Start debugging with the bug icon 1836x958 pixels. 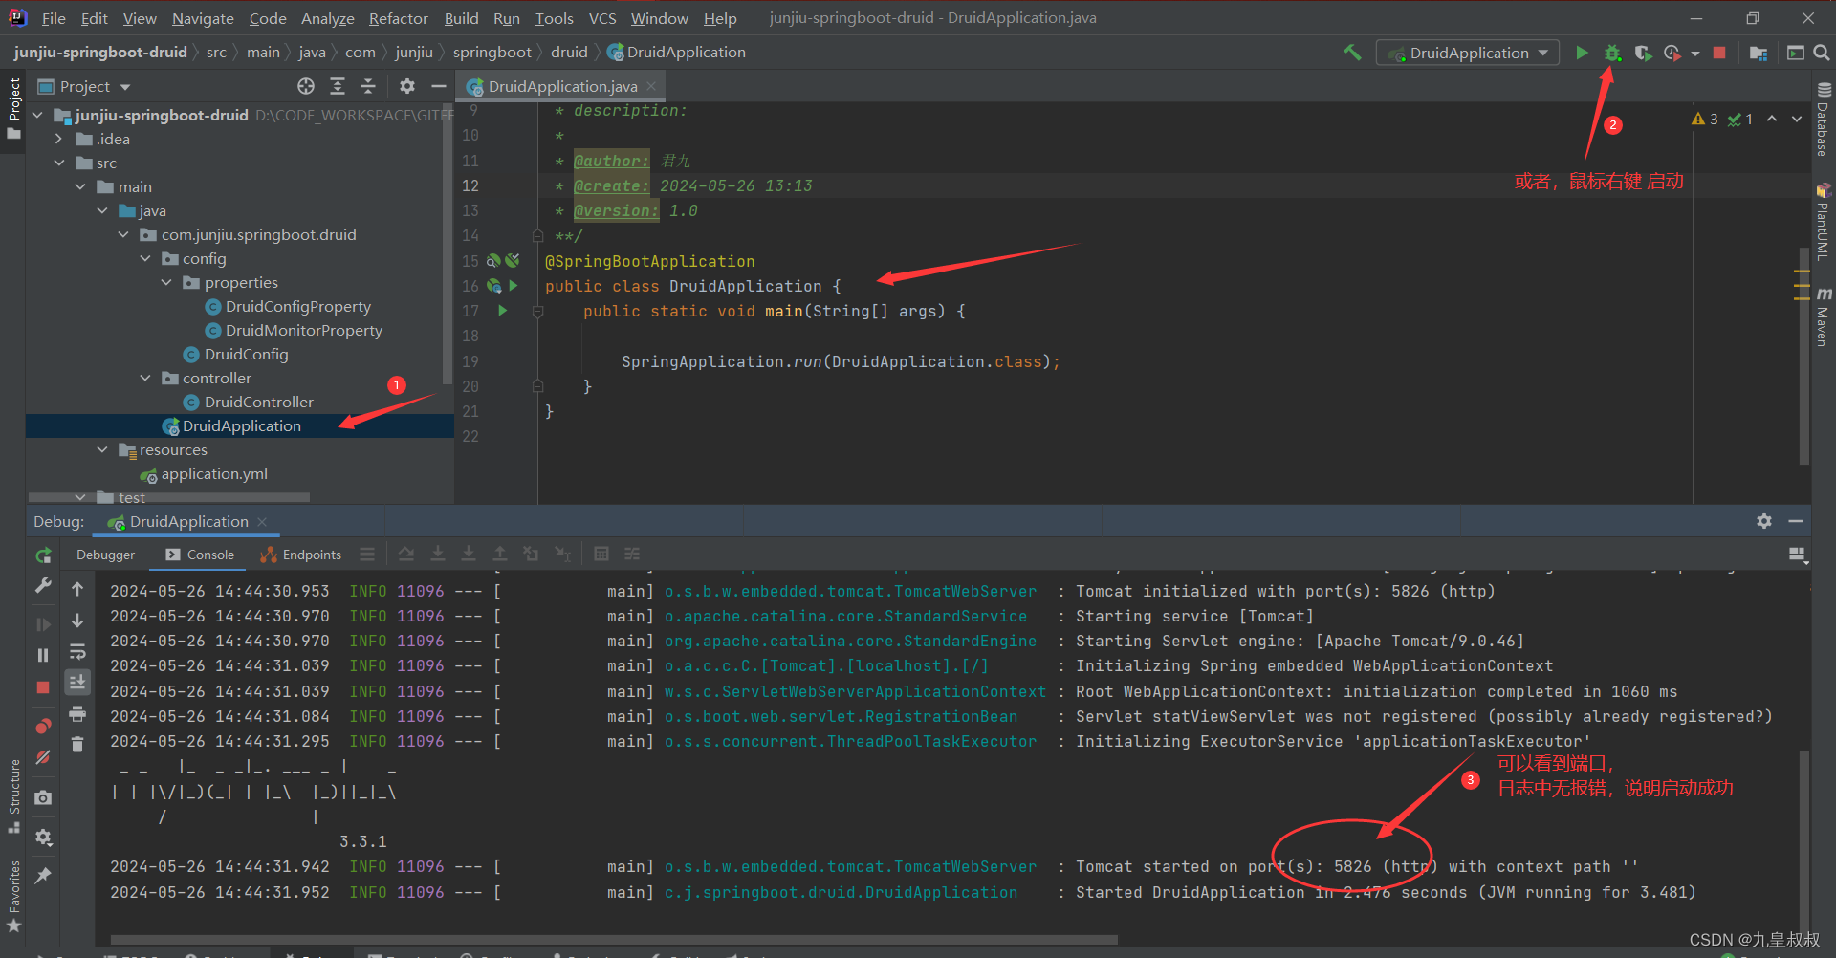click(1612, 53)
